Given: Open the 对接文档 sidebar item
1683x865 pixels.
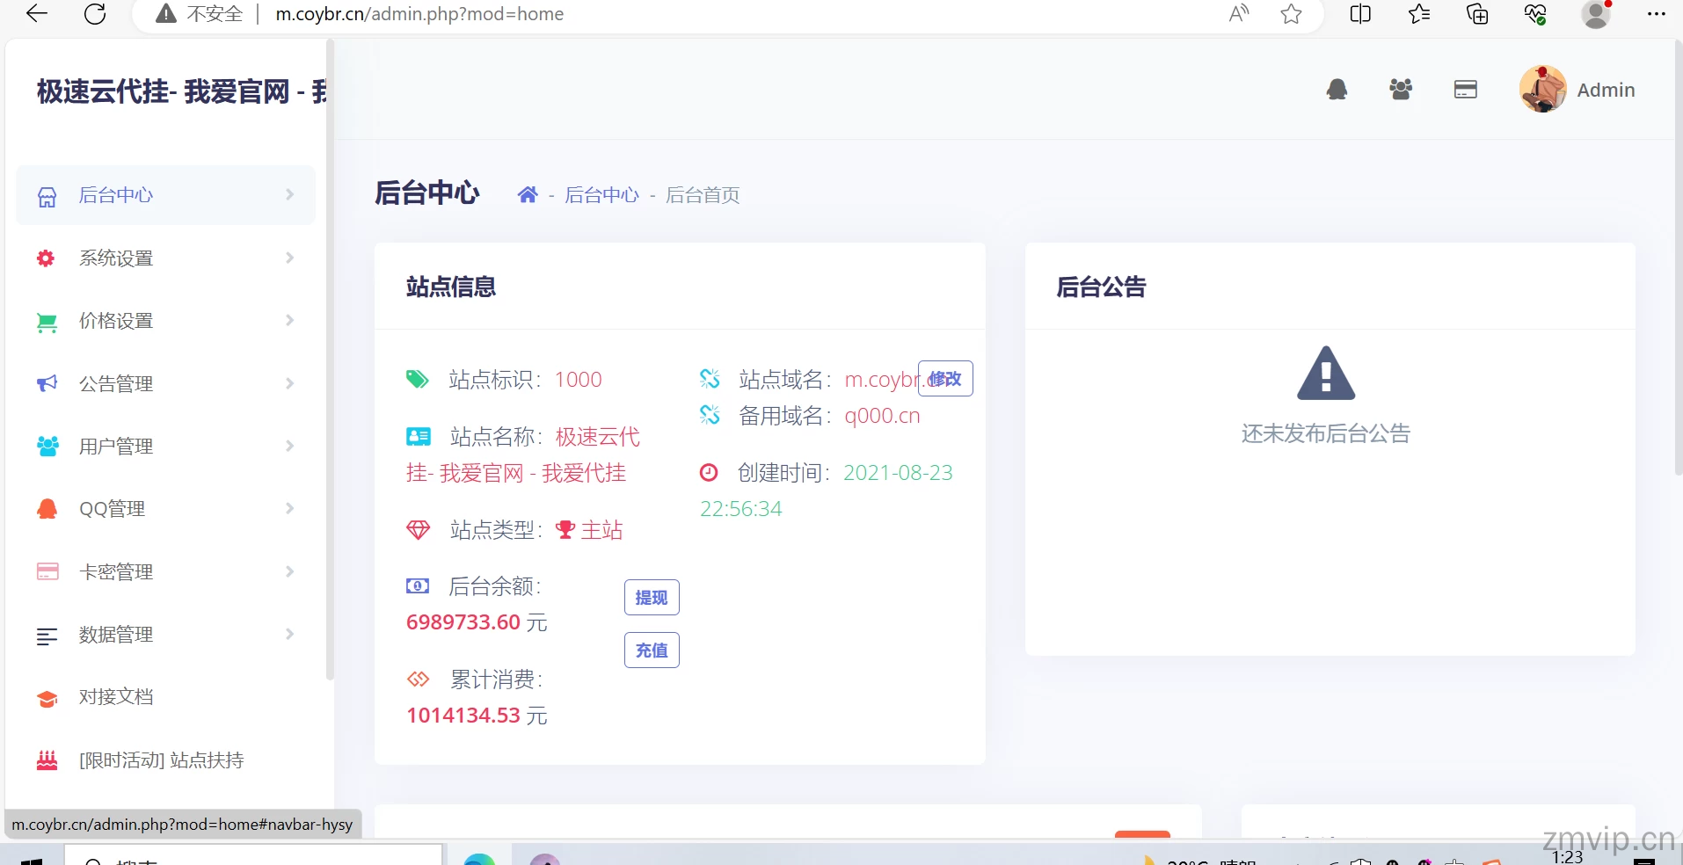Looking at the screenshot, I should tap(165, 697).
